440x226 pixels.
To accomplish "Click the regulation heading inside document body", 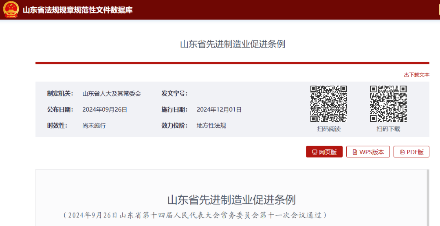I will pyautogui.click(x=231, y=200).
